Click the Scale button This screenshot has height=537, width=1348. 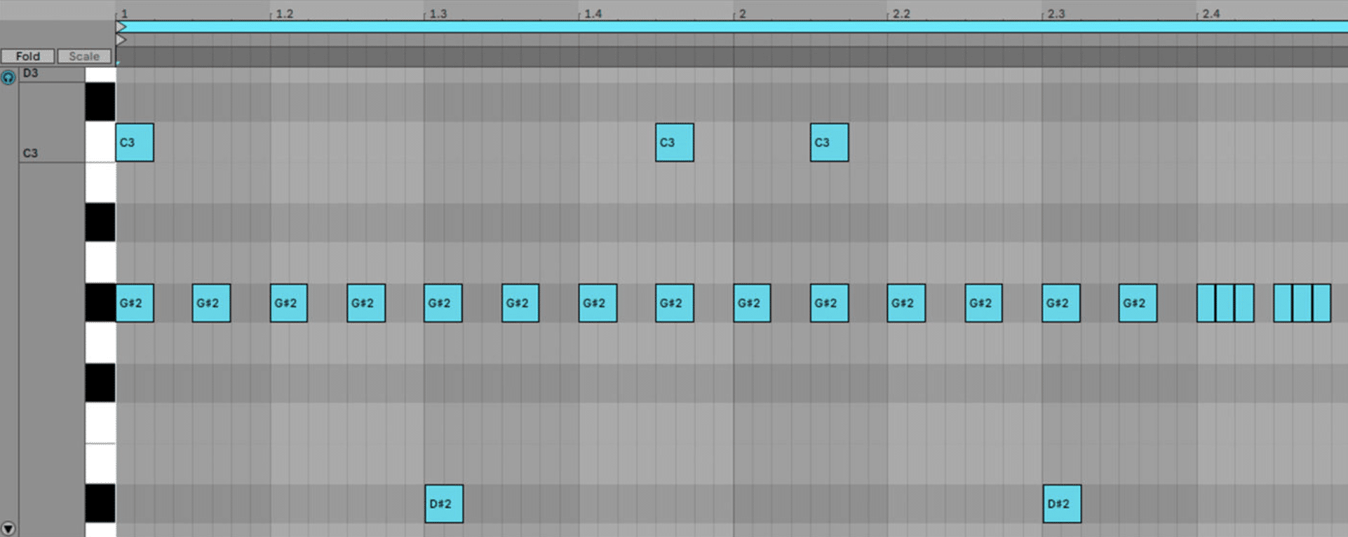click(x=84, y=56)
